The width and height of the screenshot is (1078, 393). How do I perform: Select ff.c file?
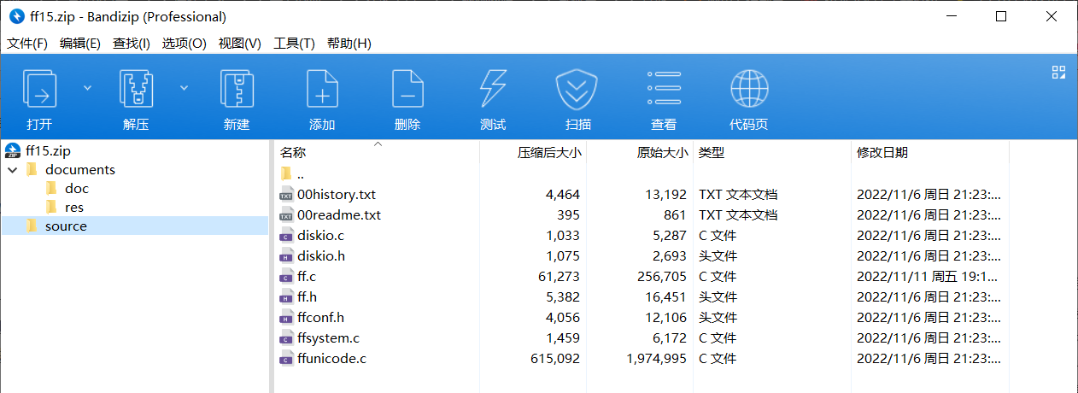point(307,276)
